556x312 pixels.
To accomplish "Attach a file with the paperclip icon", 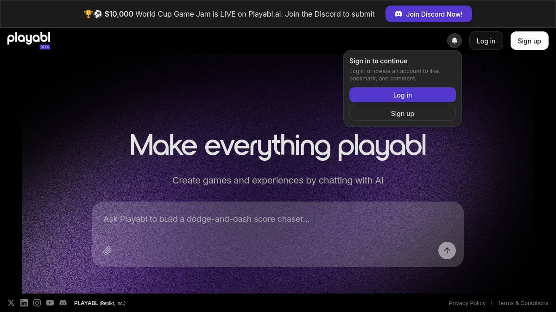I will 107,251.
